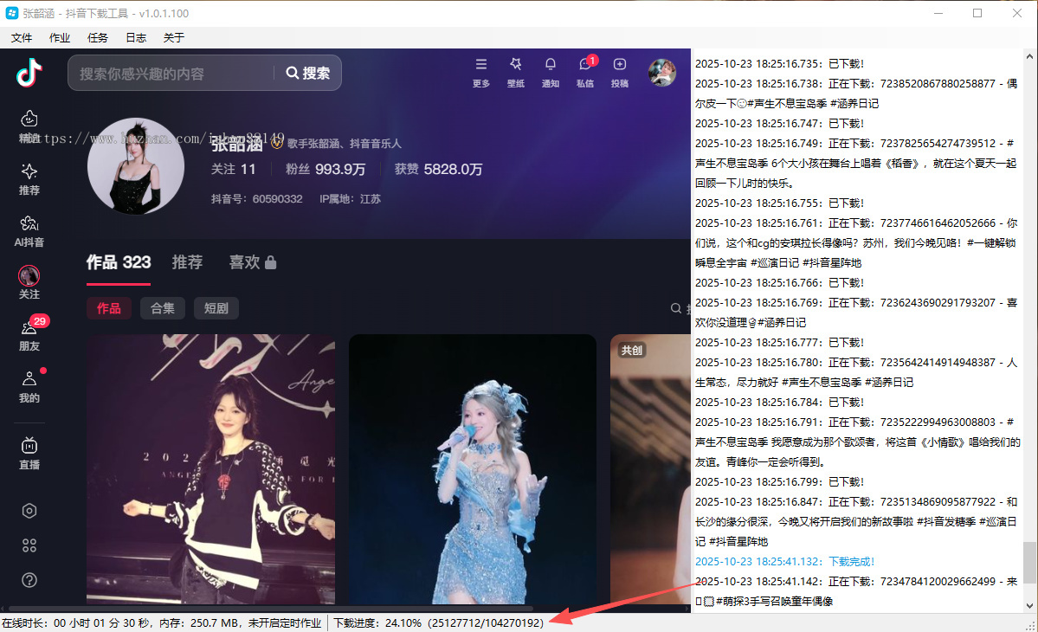Click log entry 7234784120029662499
Viewport: 1038px width, 632px height.
pyautogui.click(x=856, y=591)
